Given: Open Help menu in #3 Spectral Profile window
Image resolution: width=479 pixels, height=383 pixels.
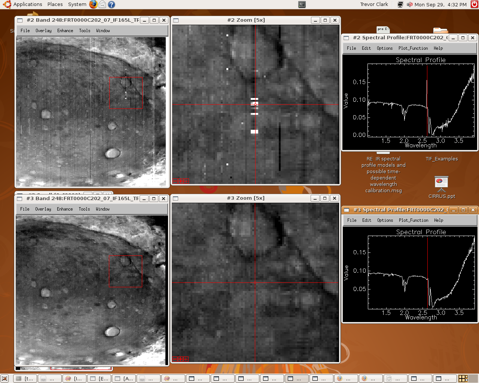Looking at the screenshot, I should click(439, 220).
